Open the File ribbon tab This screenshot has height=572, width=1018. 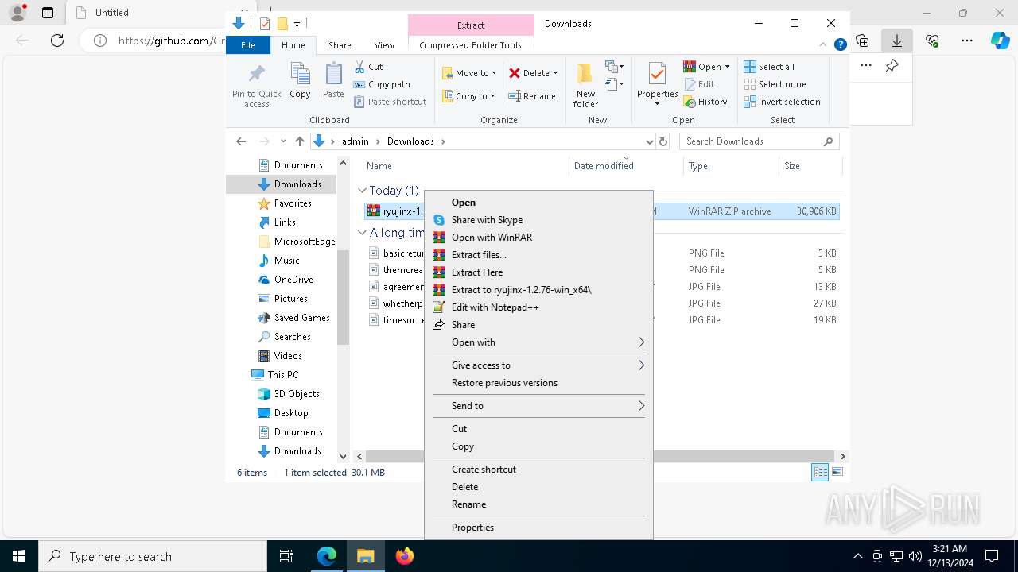pyautogui.click(x=248, y=45)
